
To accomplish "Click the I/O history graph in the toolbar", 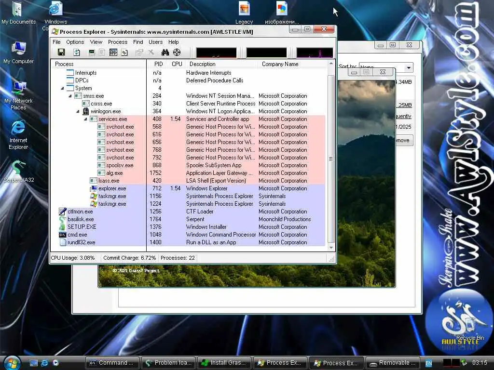I will pyautogui.click(x=315, y=53).
